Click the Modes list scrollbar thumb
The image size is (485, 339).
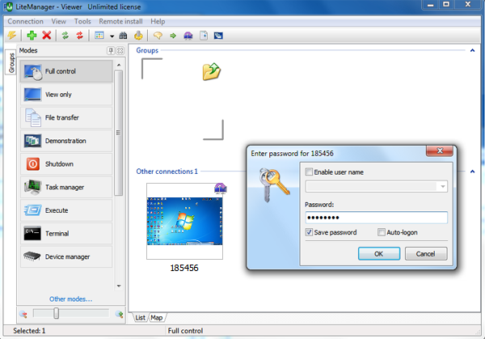pos(119,133)
